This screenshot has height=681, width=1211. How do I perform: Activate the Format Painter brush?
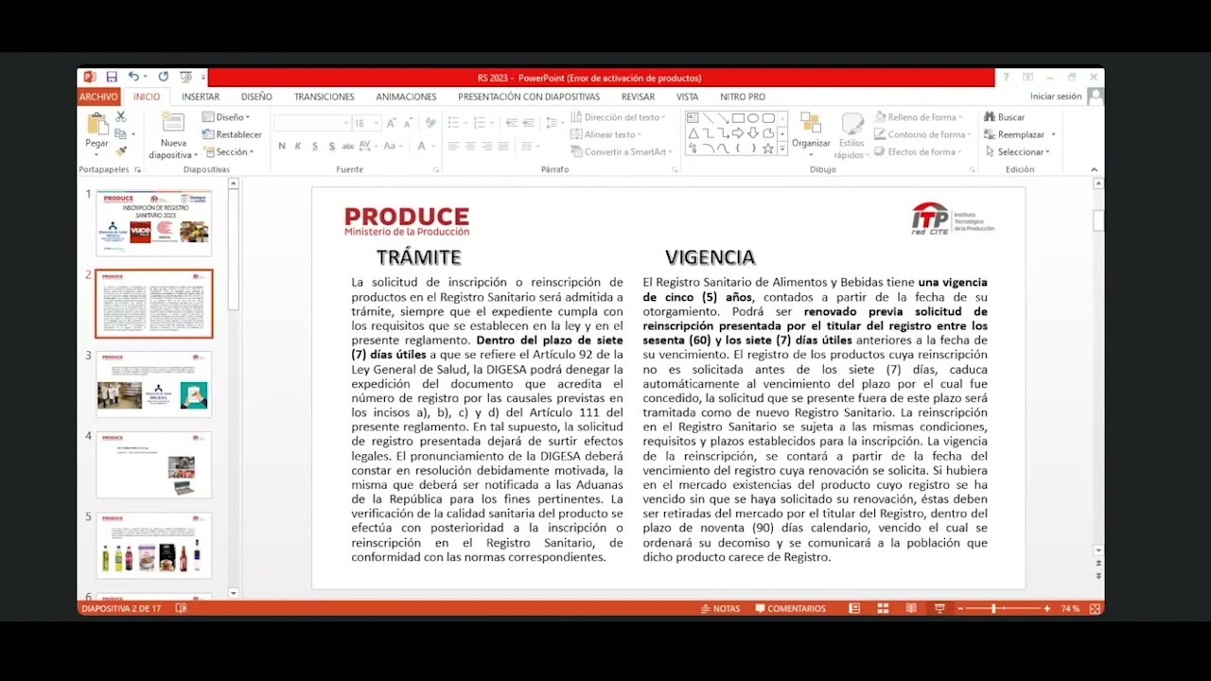(x=121, y=150)
